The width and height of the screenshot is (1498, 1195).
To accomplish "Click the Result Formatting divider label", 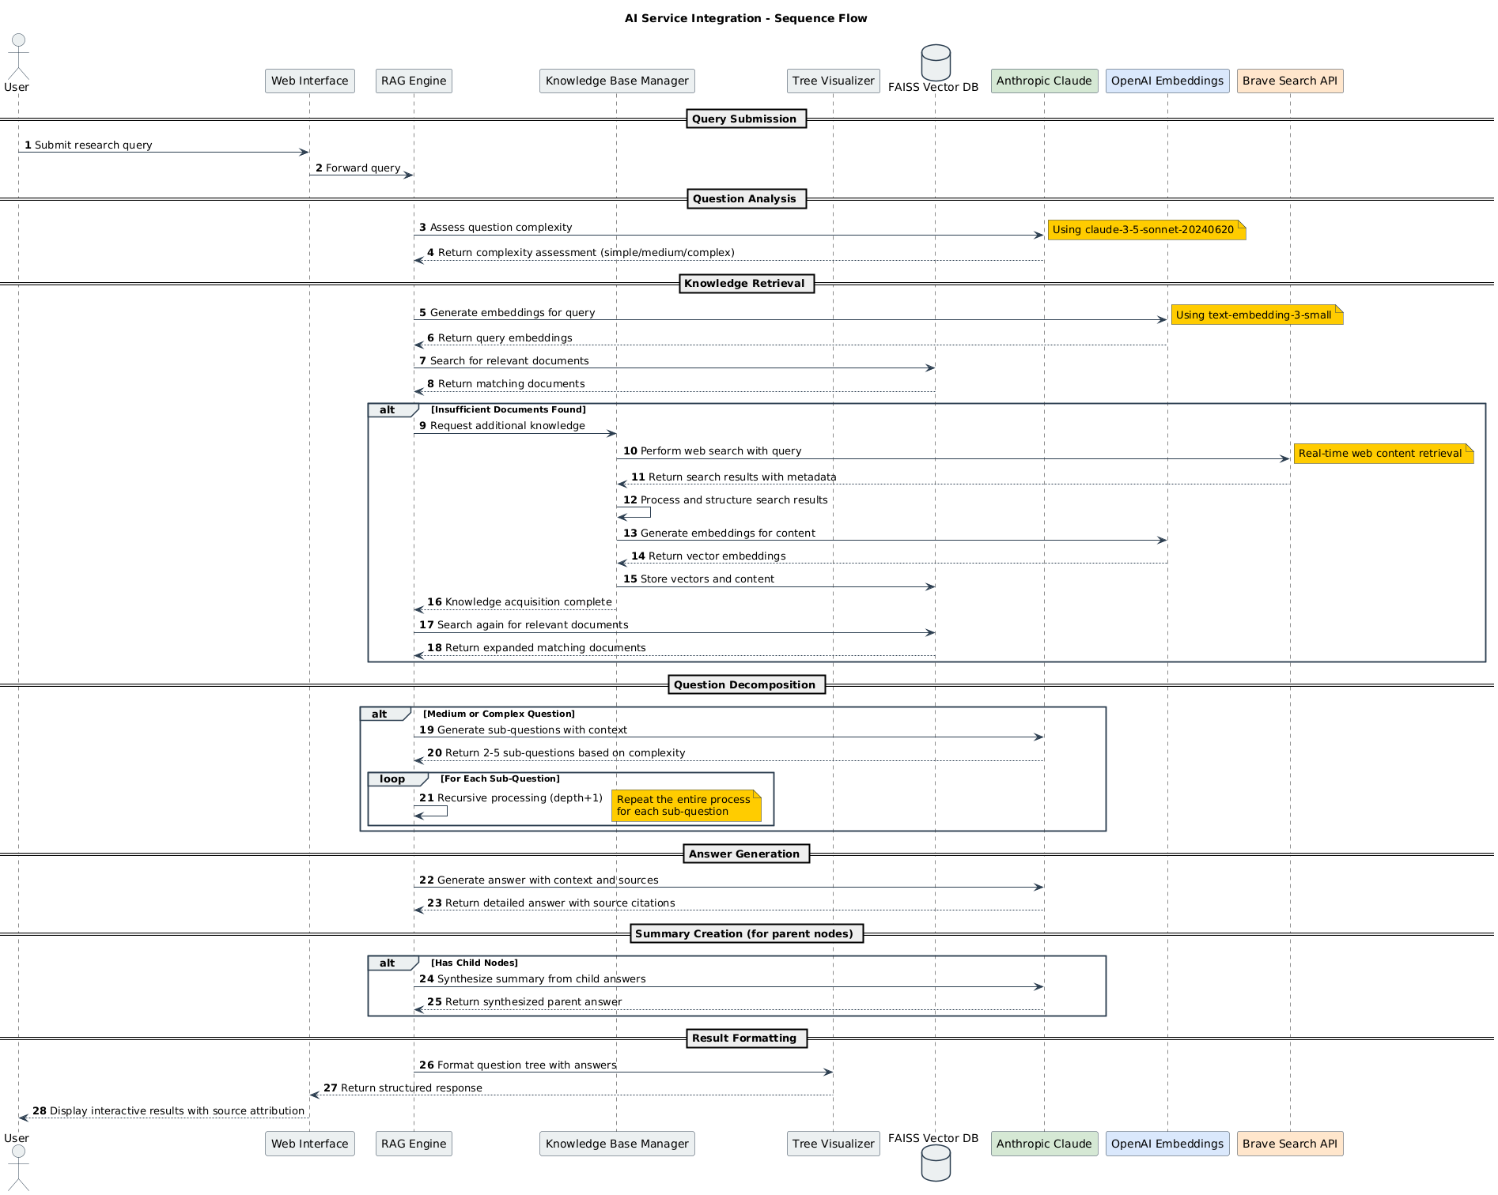I will [x=746, y=1038].
